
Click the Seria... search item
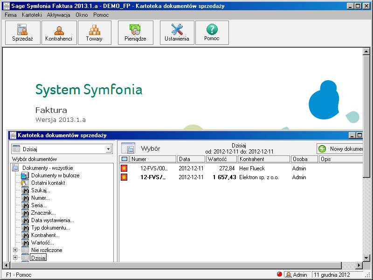coord(39,205)
